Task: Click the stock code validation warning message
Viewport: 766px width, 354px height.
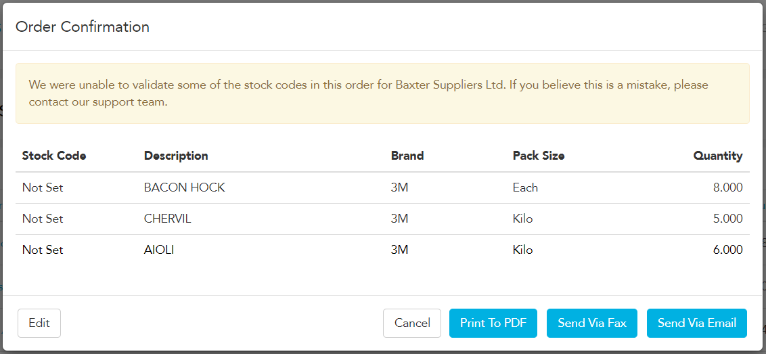Action: point(382,93)
